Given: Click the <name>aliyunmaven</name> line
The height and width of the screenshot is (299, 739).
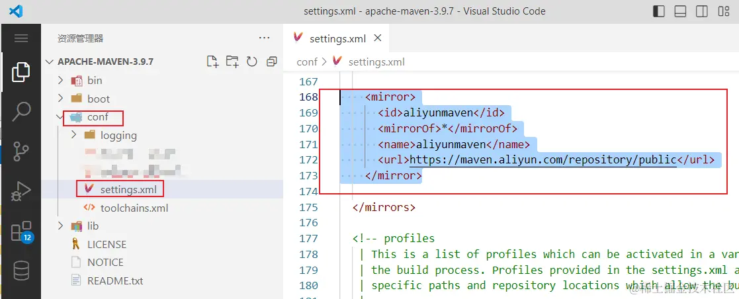Looking at the screenshot, I should click(454, 144).
